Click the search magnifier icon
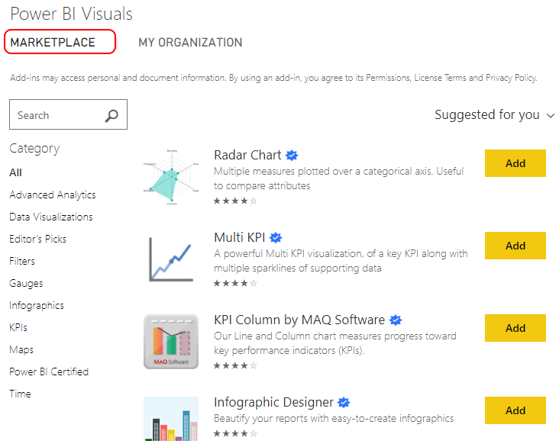The image size is (559, 447). [x=112, y=116]
